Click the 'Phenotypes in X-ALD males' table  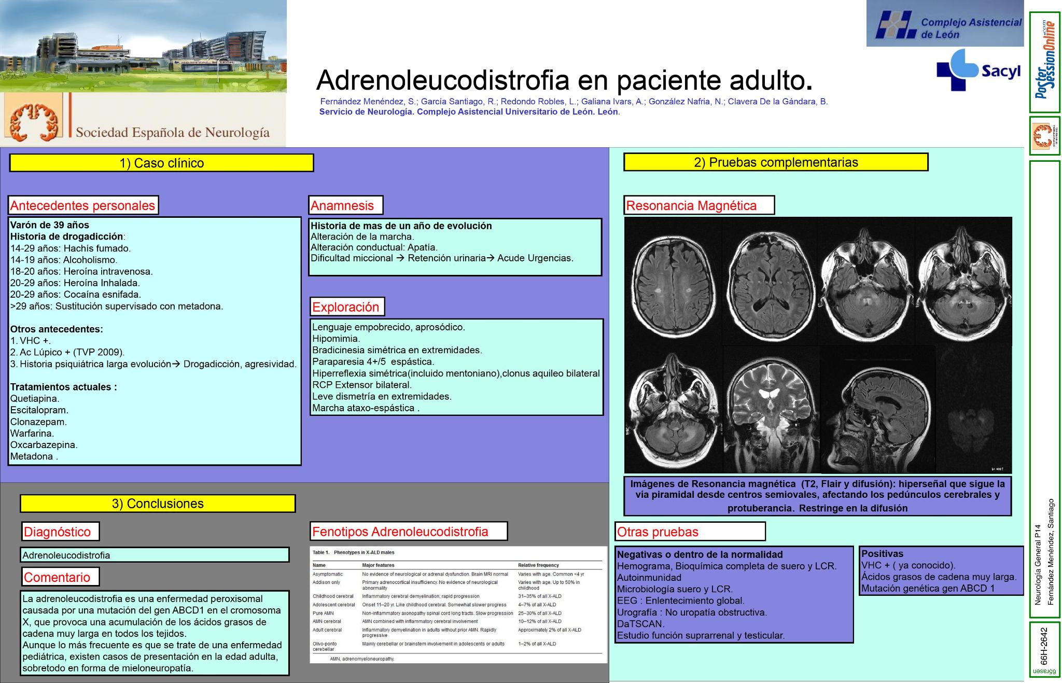[x=458, y=605]
